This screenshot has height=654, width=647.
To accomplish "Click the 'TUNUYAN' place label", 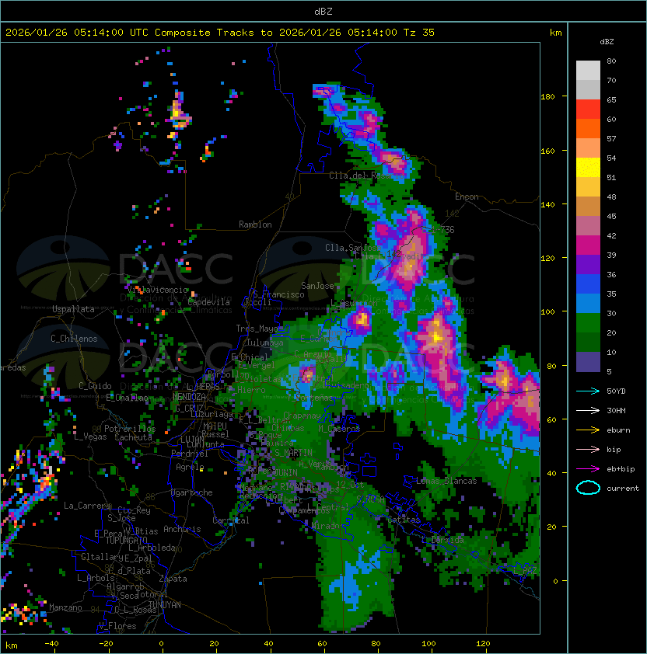I will pos(165,605).
